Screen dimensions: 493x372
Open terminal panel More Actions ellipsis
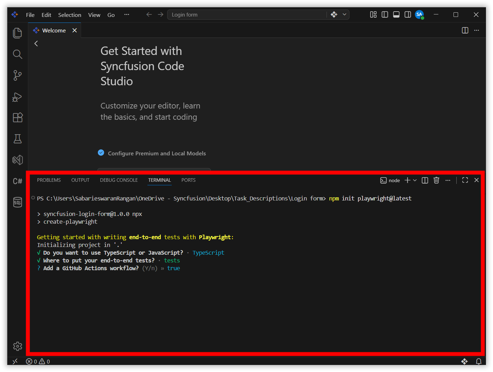click(448, 180)
